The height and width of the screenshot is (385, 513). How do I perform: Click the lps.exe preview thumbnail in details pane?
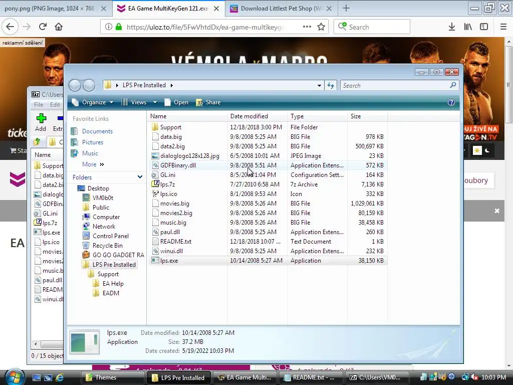click(85, 342)
